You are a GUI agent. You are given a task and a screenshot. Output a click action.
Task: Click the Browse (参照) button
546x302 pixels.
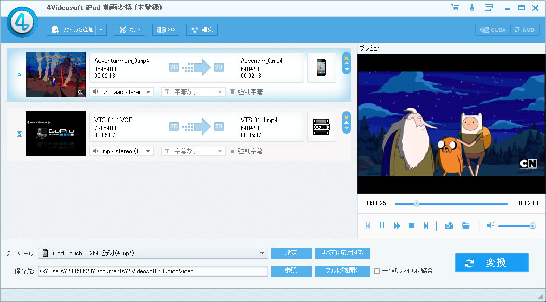(291, 271)
